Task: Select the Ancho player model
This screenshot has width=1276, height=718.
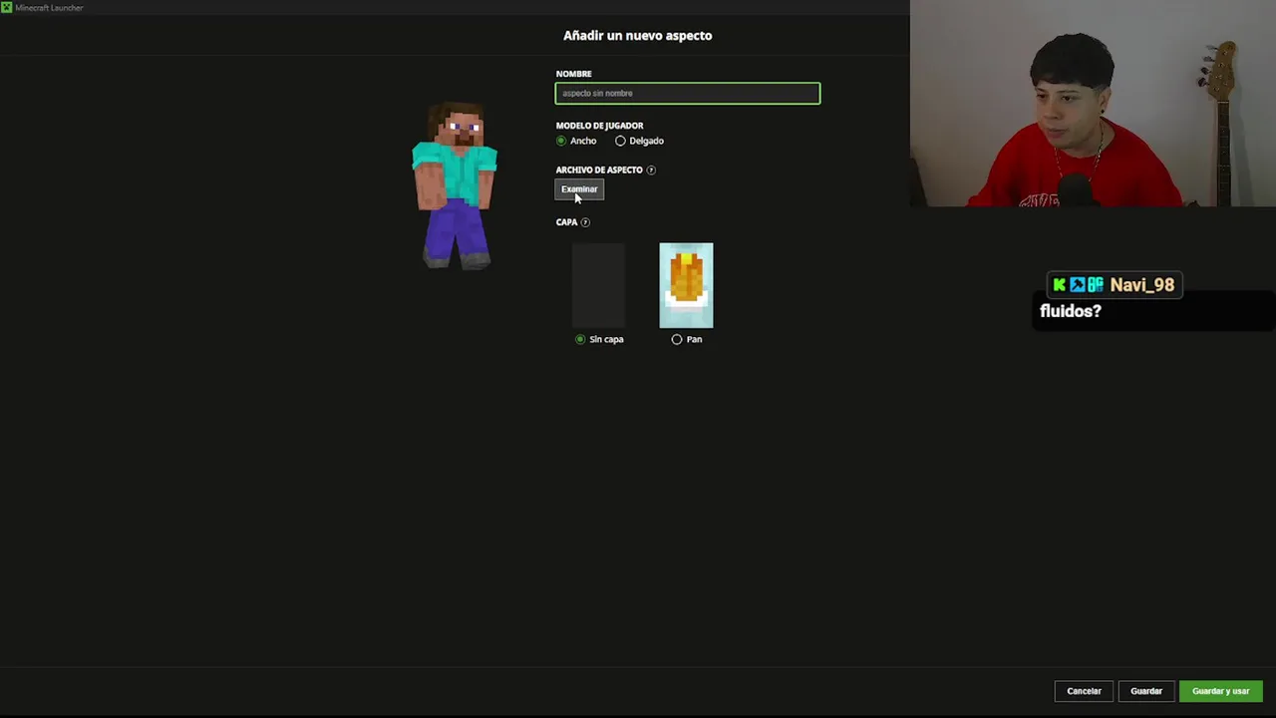Action: click(x=561, y=141)
